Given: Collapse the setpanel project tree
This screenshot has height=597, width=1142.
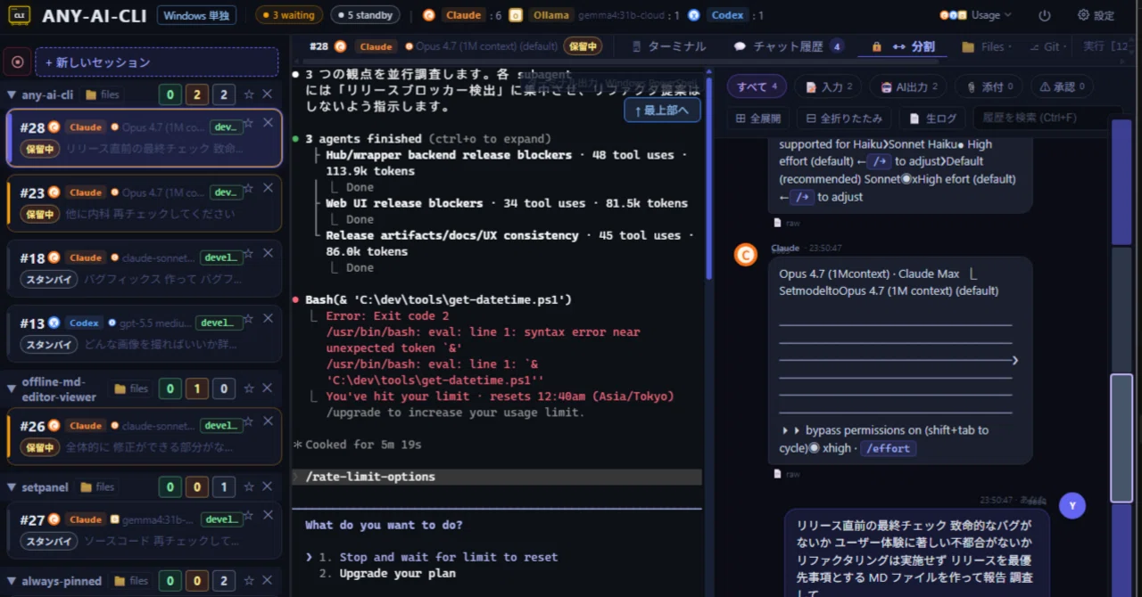Looking at the screenshot, I should click(x=12, y=487).
